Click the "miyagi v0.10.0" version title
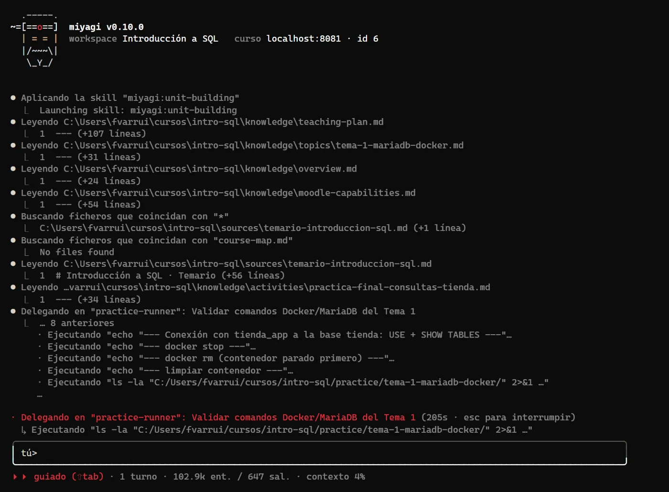 (106, 27)
